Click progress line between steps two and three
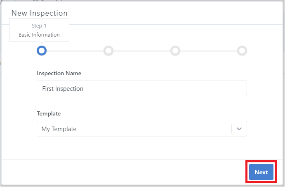The height and width of the screenshot is (187, 285). (x=142, y=51)
